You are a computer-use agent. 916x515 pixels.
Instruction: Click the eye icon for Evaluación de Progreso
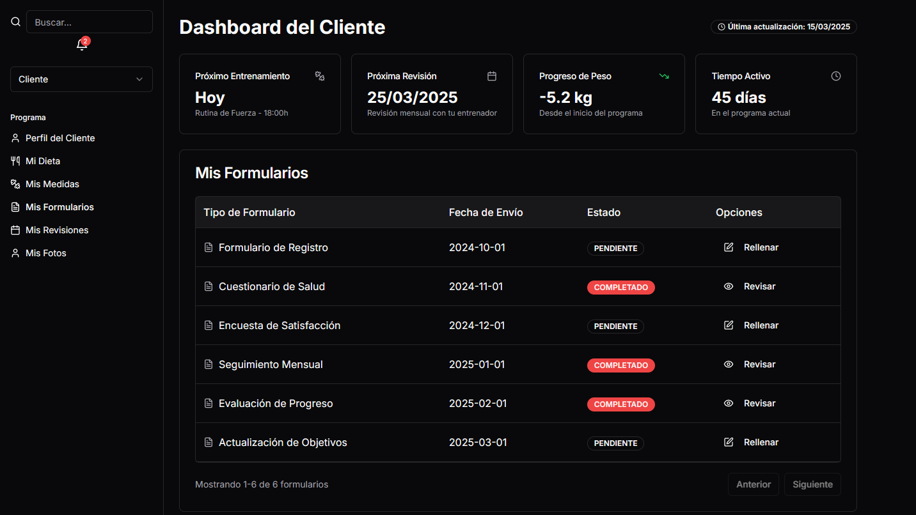[729, 403]
